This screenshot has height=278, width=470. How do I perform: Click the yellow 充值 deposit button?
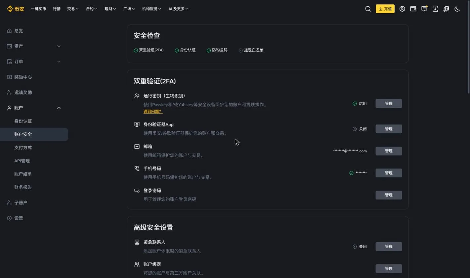click(385, 9)
